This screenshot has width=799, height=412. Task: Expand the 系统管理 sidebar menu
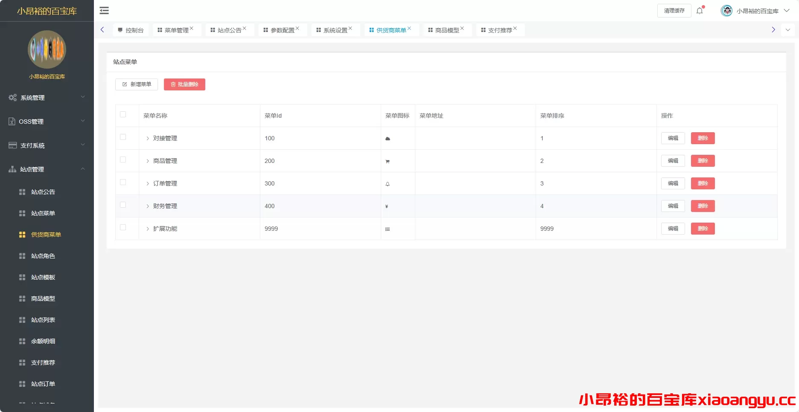tap(47, 98)
